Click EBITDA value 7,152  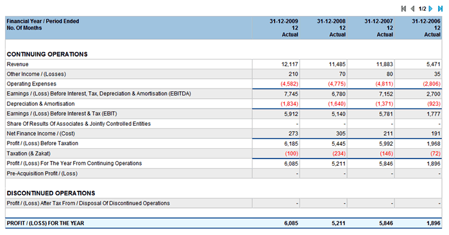pyautogui.click(x=386, y=94)
